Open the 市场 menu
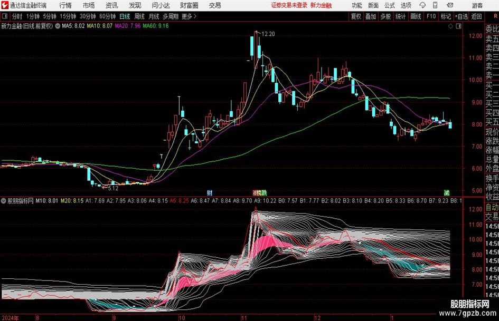499x321 pixels. 89,5
